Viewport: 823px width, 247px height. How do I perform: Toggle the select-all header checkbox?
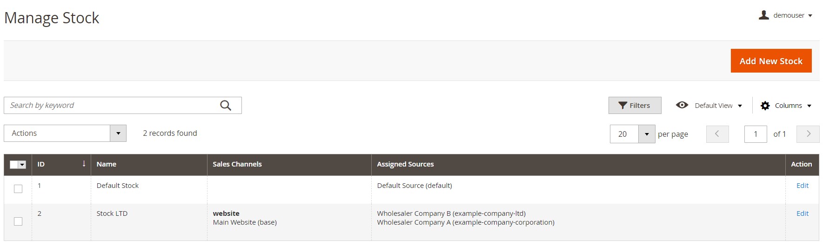coord(14,165)
